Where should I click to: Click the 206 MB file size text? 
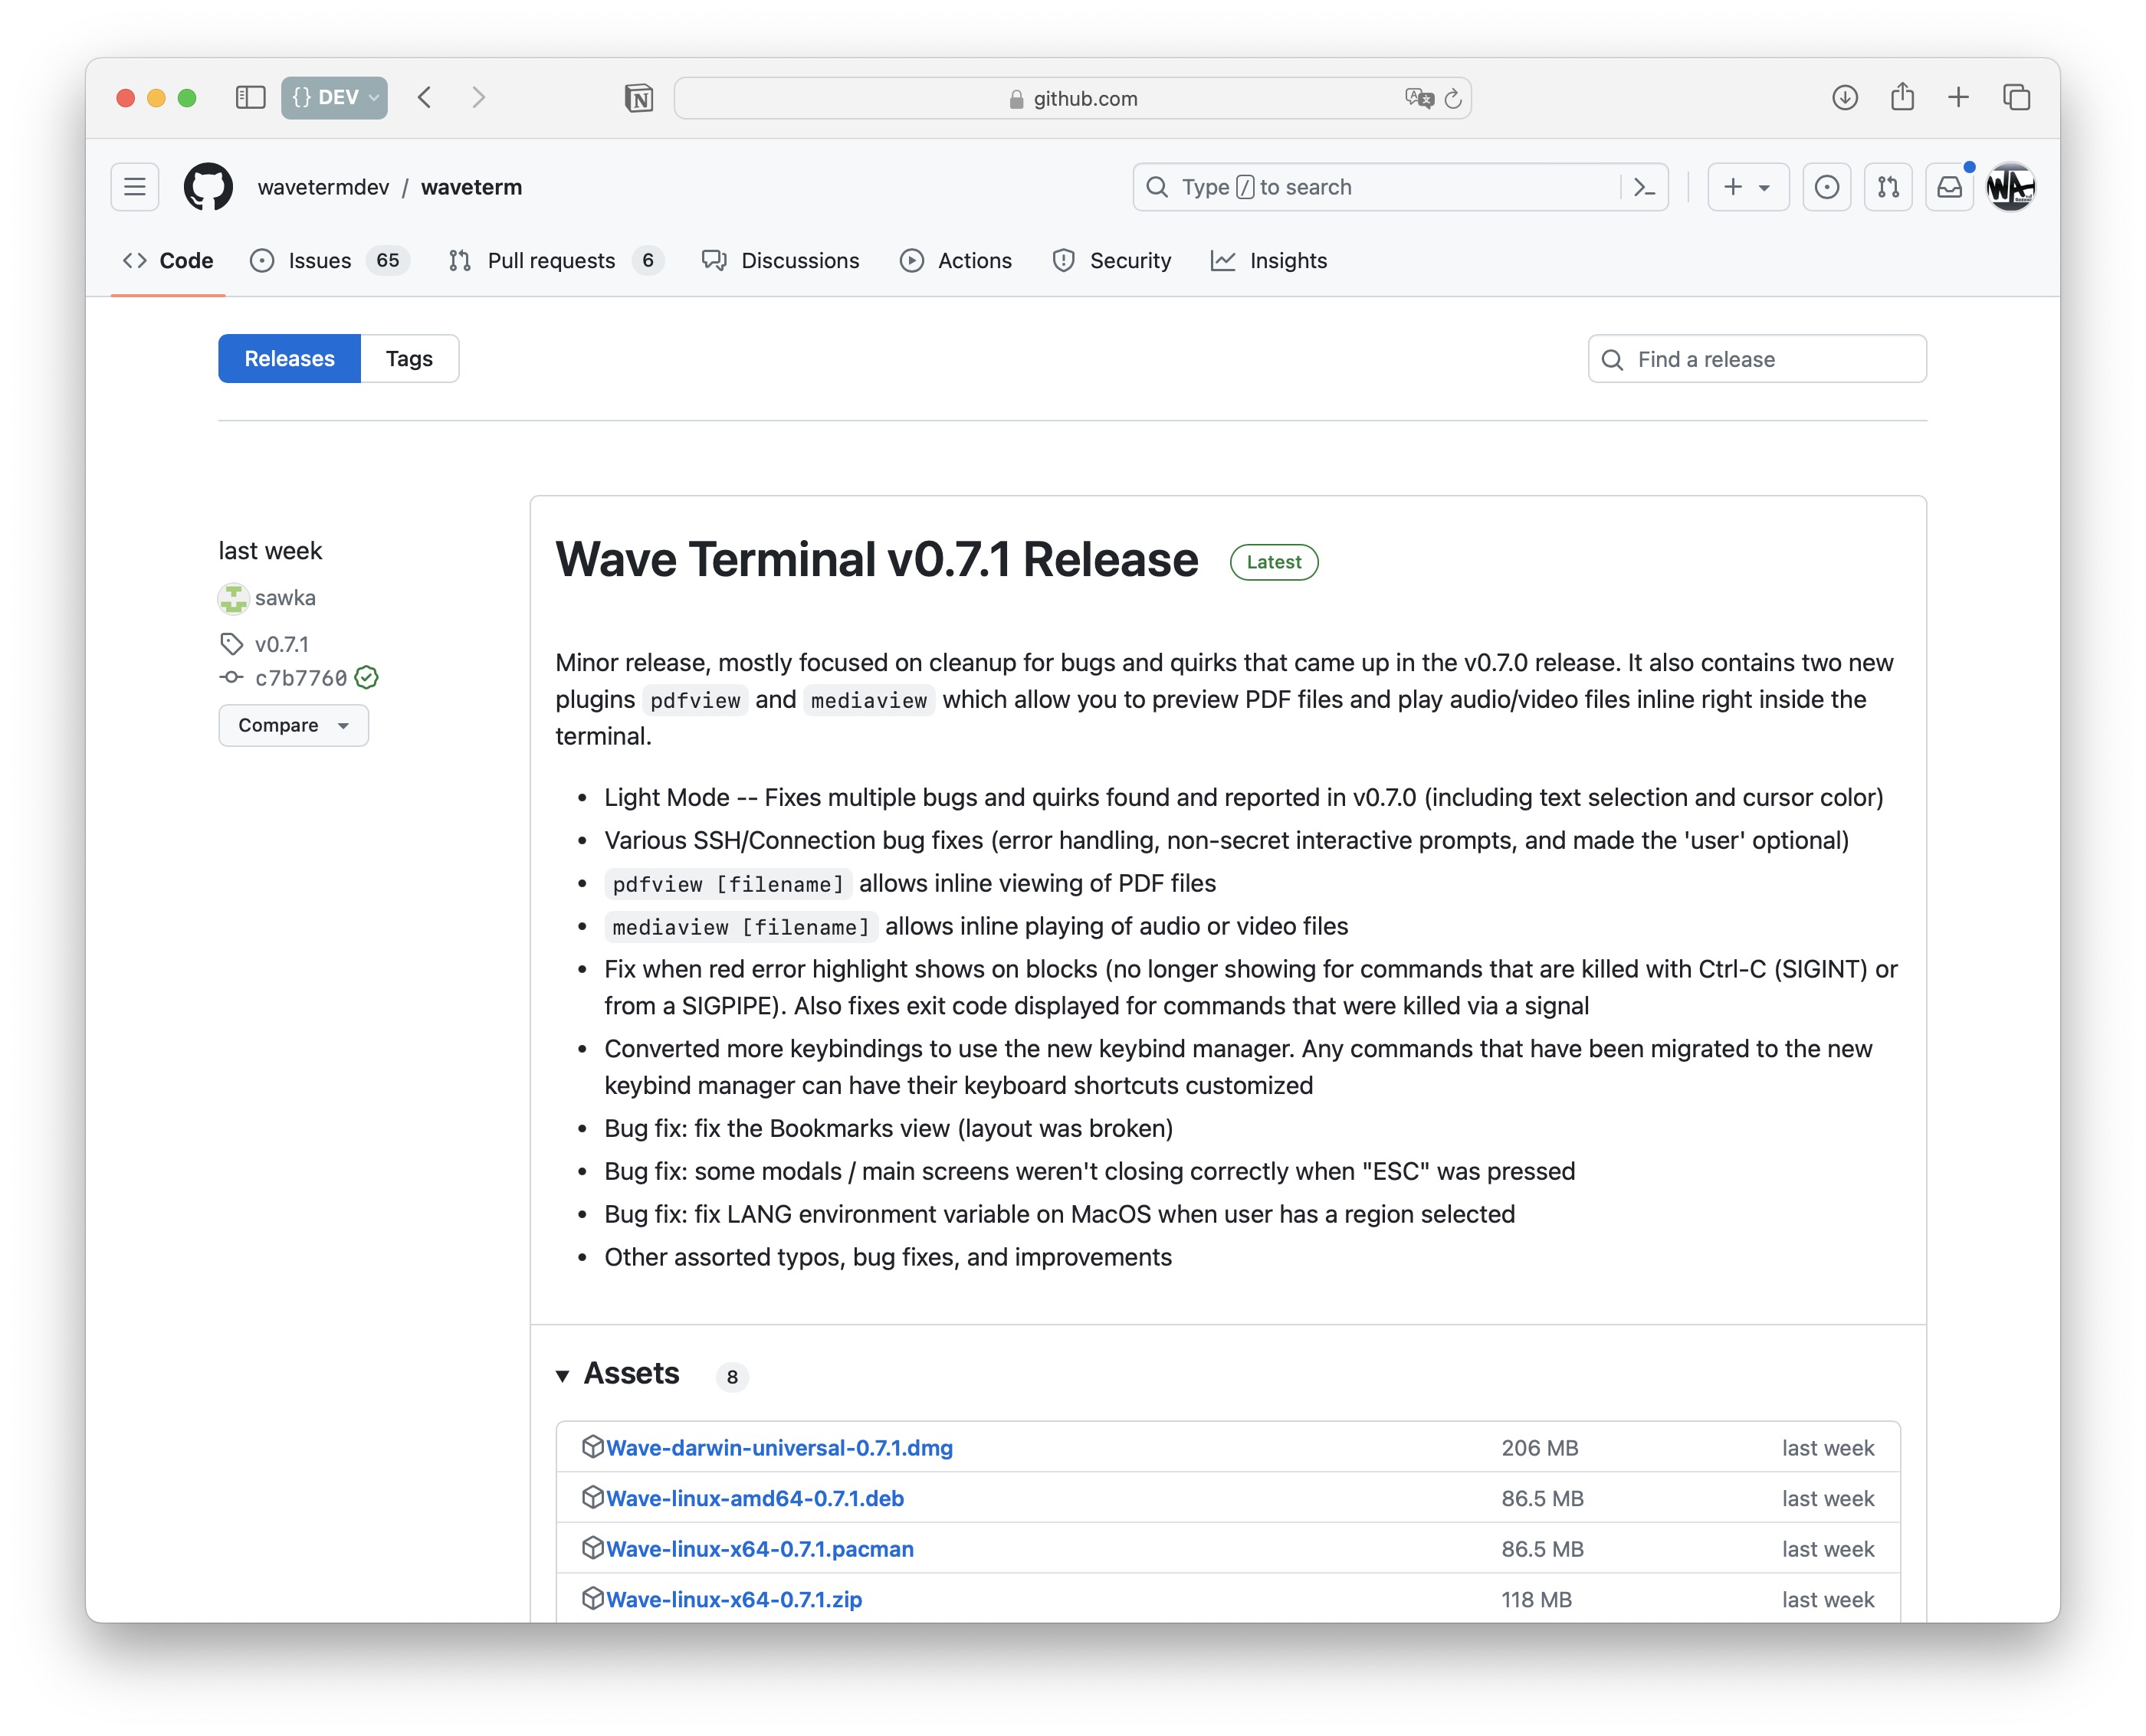pos(1540,1447)
